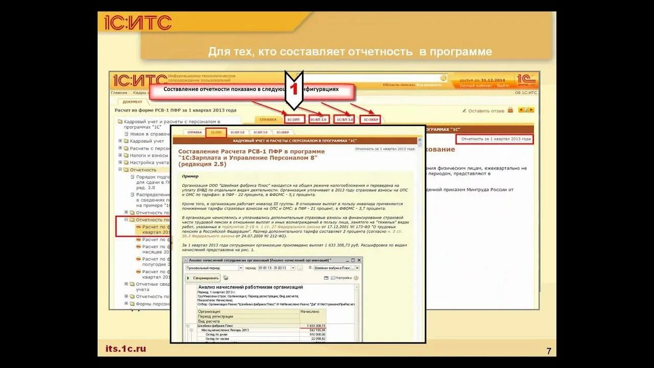Click the Сформировать button in report window
The image size is (654, 368).
203,278
